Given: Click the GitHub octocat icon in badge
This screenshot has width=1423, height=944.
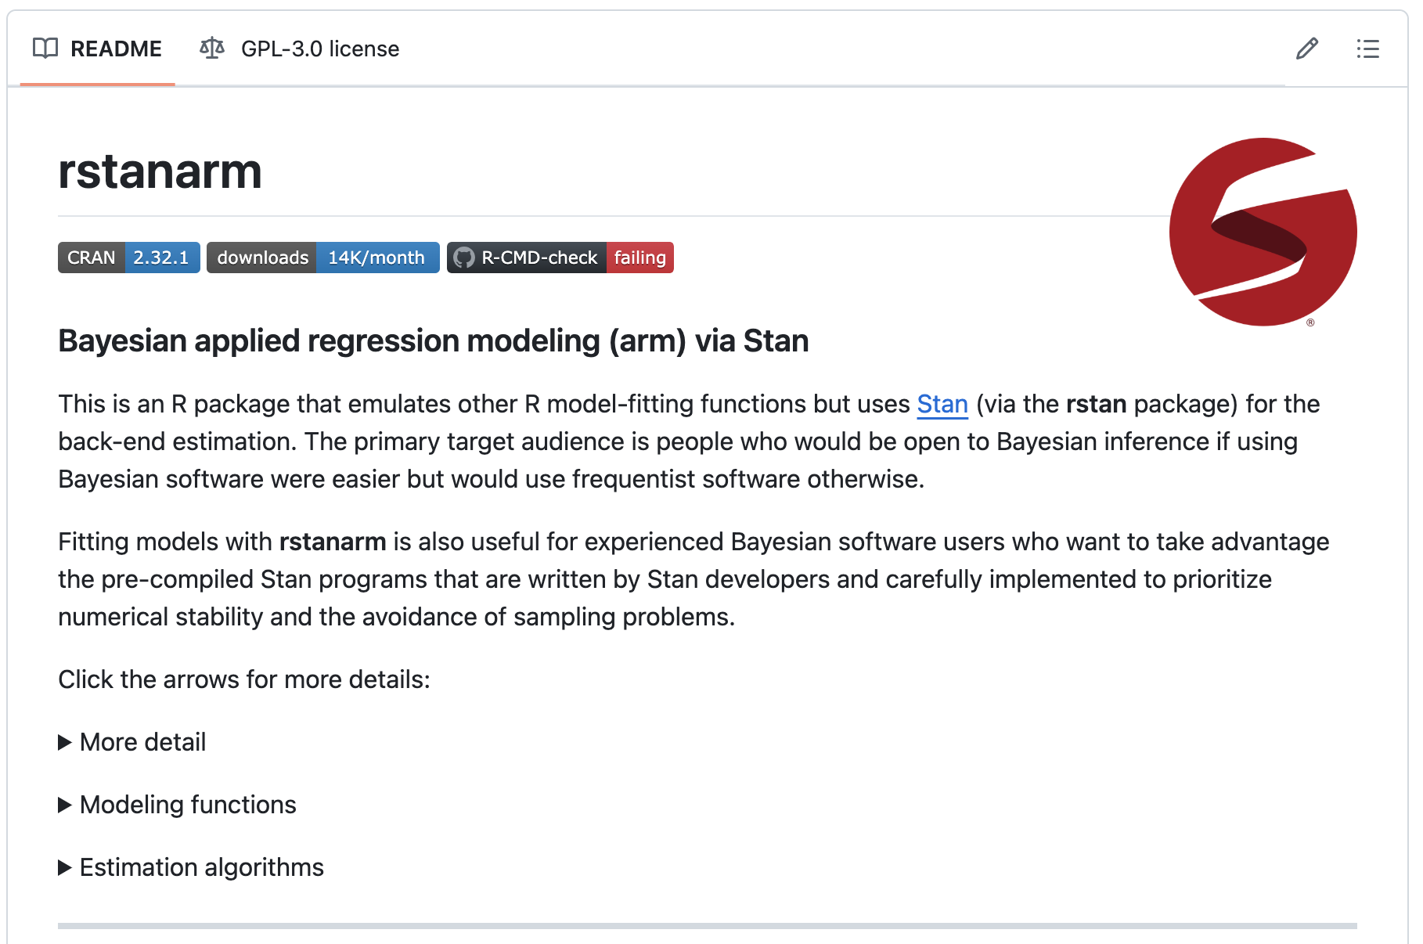Looking at the screenshot, I should pos(464,258).
